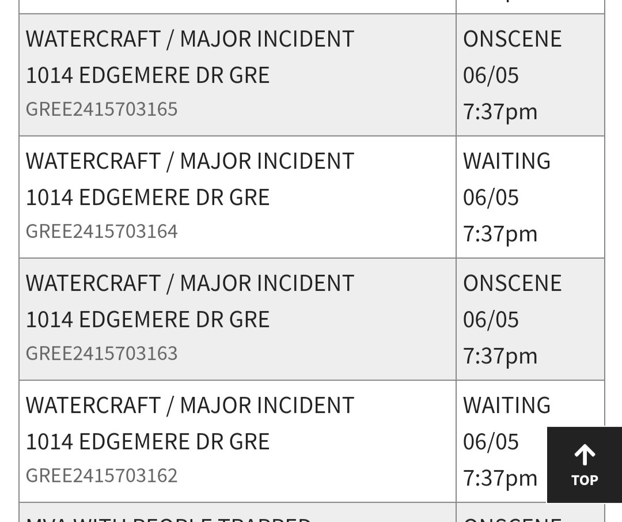Select incident number GREE2415703162

[101, 476]
